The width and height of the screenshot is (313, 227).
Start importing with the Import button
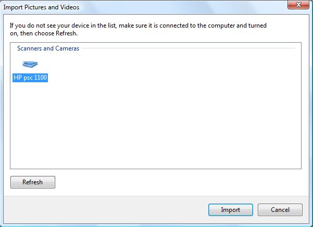(231, 210)
